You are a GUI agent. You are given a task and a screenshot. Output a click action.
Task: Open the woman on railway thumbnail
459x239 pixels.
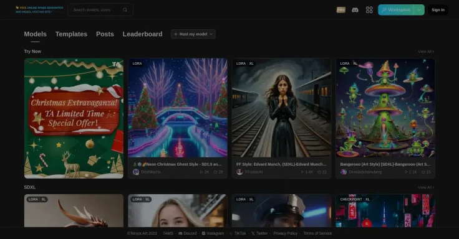[x=282, y=108]
